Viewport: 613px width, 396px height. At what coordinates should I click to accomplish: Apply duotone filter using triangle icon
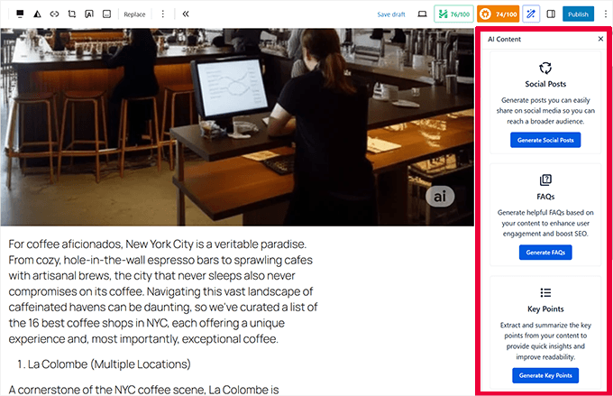point(37,14)
